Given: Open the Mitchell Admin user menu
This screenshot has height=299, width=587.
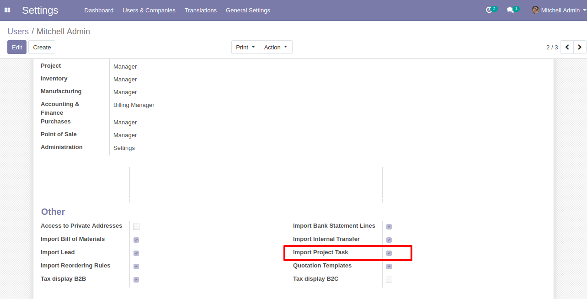Looking at the screenshot, I should 559,10.
